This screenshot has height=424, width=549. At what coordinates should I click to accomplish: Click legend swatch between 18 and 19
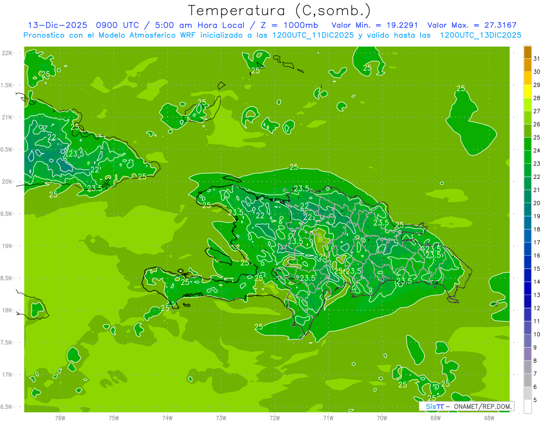coord(527,223)
